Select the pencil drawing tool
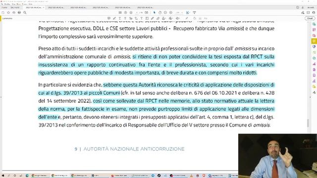 pyautogui.click(x=153, y=18)
